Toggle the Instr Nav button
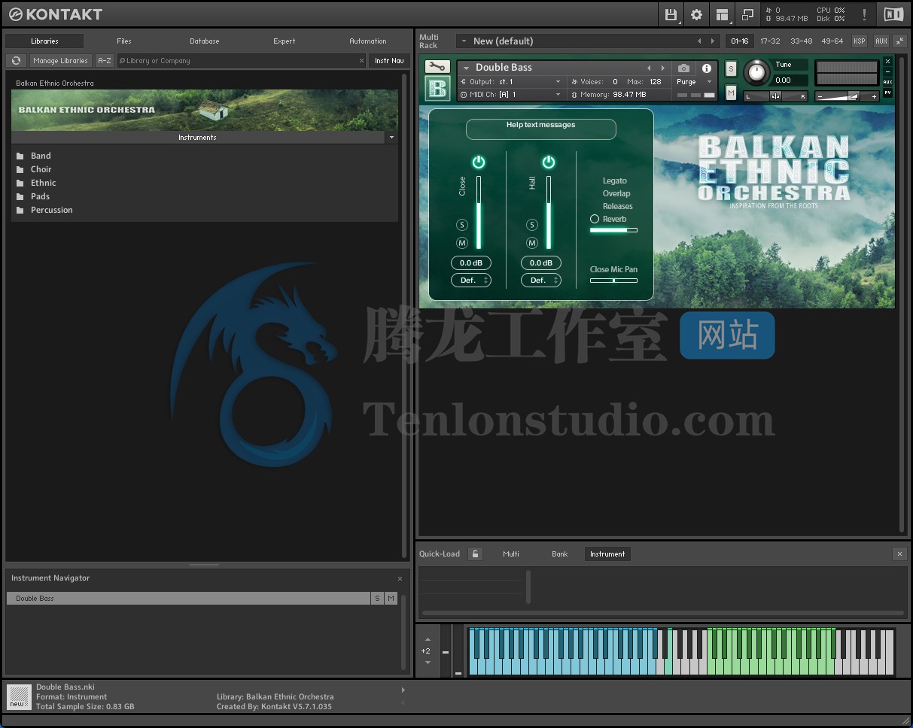Image resolution: width=913 pixels, height=728 pixels. pos(389,60)
